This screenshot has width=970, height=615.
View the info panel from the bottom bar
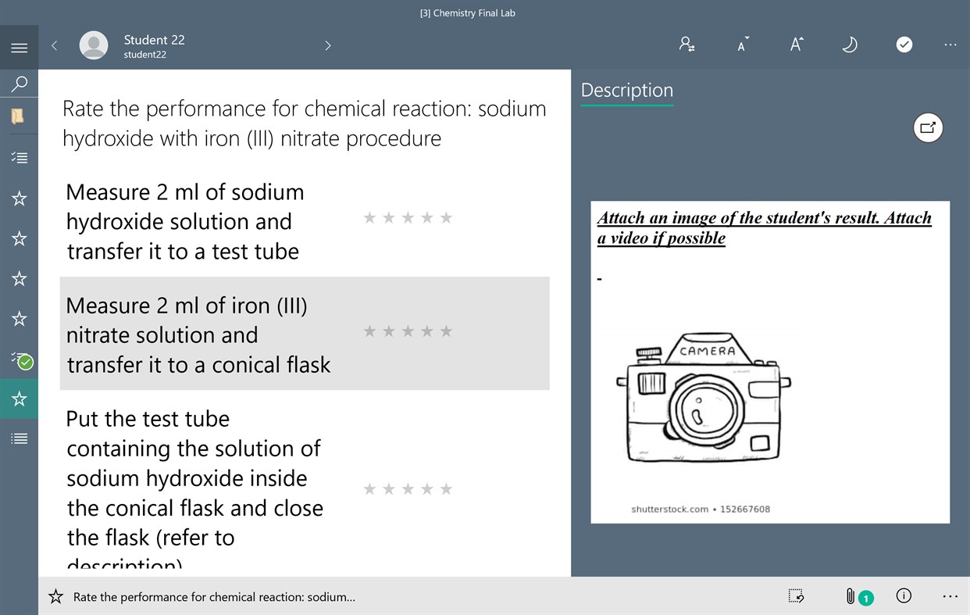click(904, 595)
